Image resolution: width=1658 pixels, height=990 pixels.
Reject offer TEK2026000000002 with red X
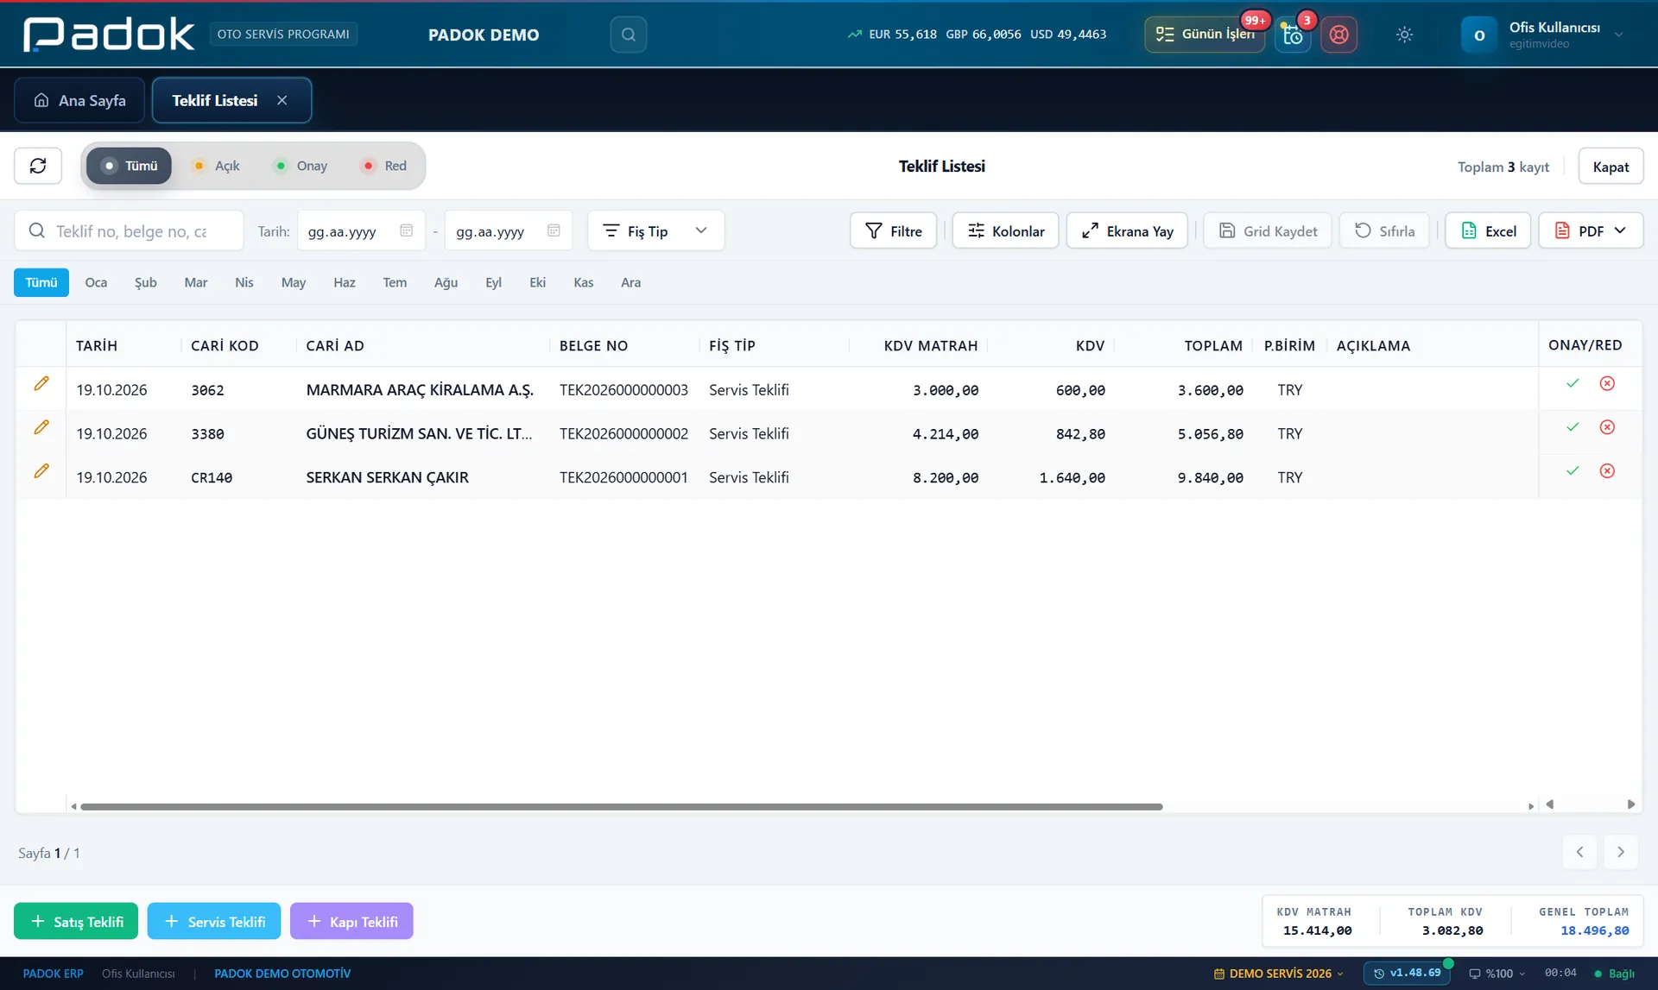click(x=1607, y=427)
